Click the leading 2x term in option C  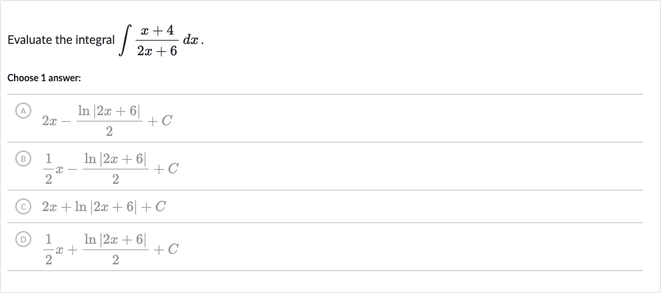(50, 206)
